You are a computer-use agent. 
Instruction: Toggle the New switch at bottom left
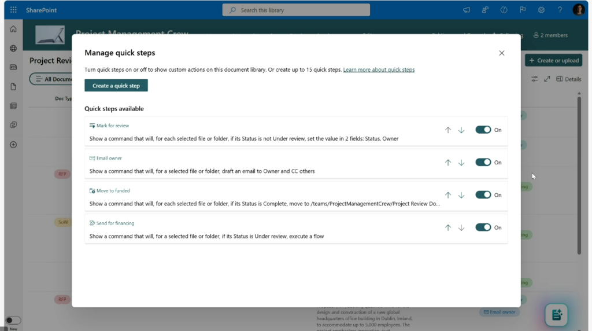point(13,321)
